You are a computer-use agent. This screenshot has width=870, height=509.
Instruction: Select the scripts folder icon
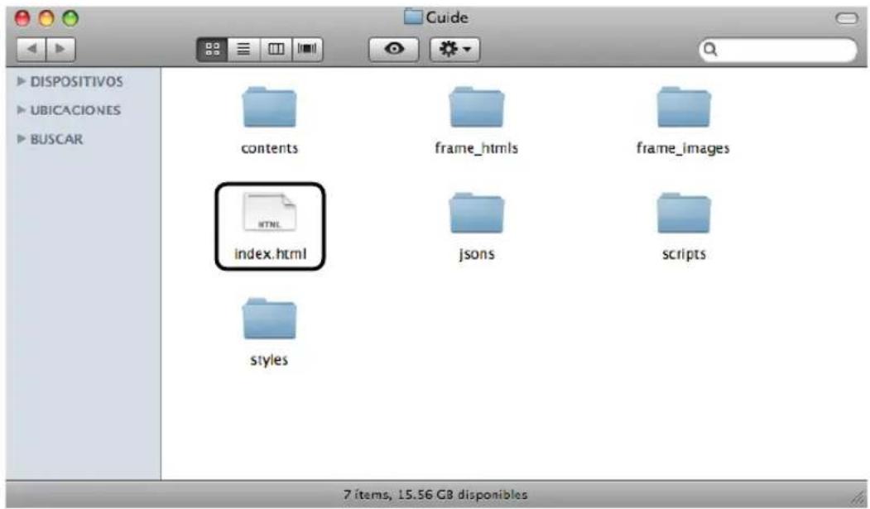[684, 214]
